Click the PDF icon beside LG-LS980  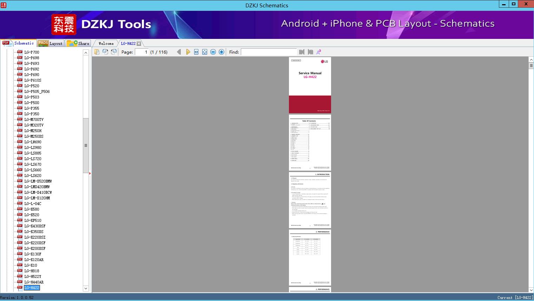pos(20,148)
